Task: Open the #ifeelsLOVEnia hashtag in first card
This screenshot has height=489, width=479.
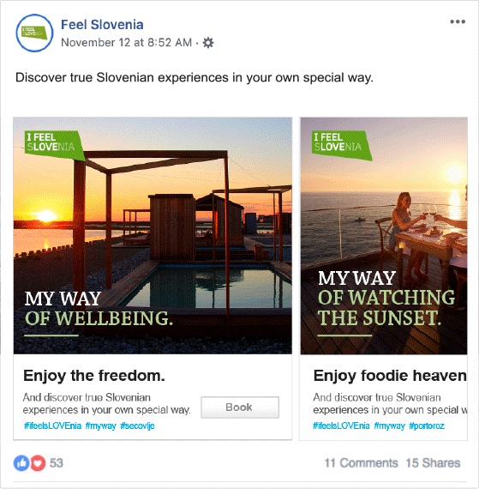Action: 52,426
